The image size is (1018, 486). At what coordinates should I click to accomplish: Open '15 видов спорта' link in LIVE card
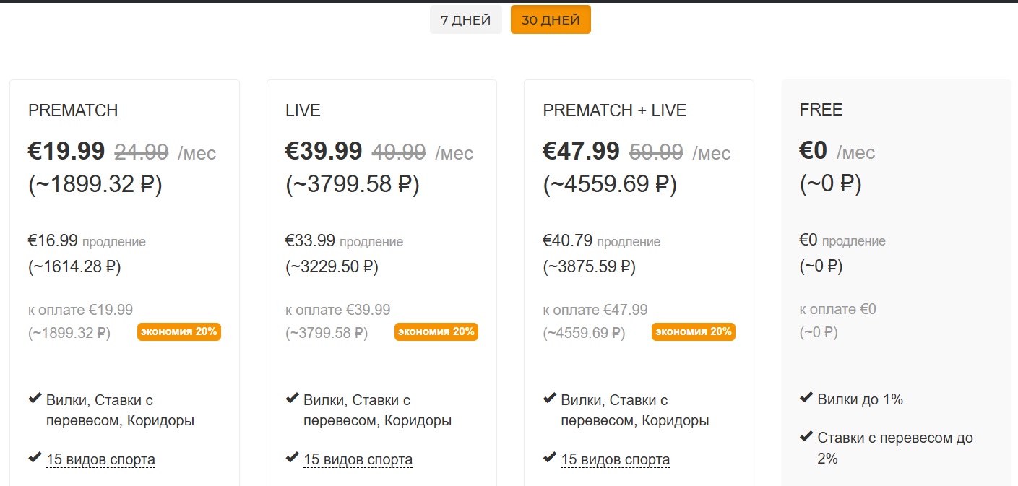pos(358,459)
